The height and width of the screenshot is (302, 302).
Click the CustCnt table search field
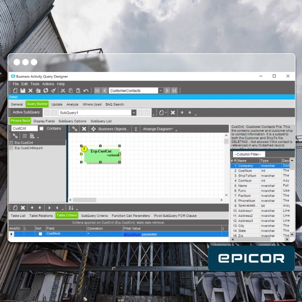click(24, 128)
